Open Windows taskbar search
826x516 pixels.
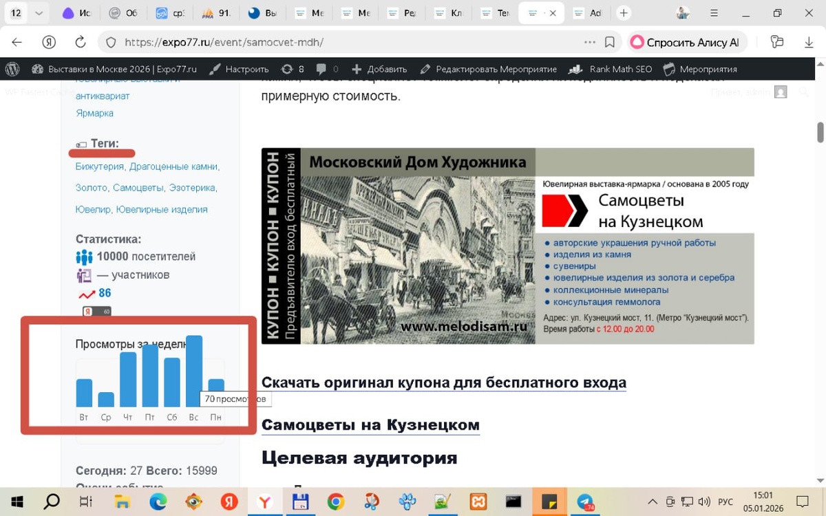(52, 502)
